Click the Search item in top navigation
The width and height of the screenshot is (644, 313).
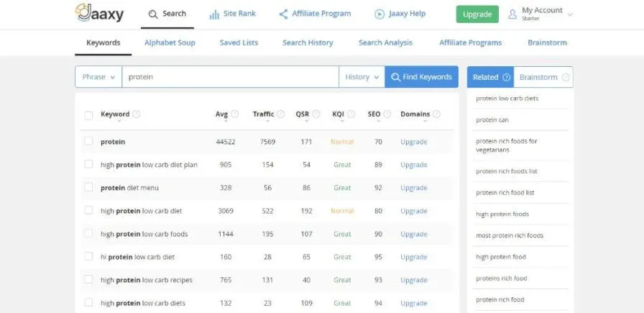[167, 14]
